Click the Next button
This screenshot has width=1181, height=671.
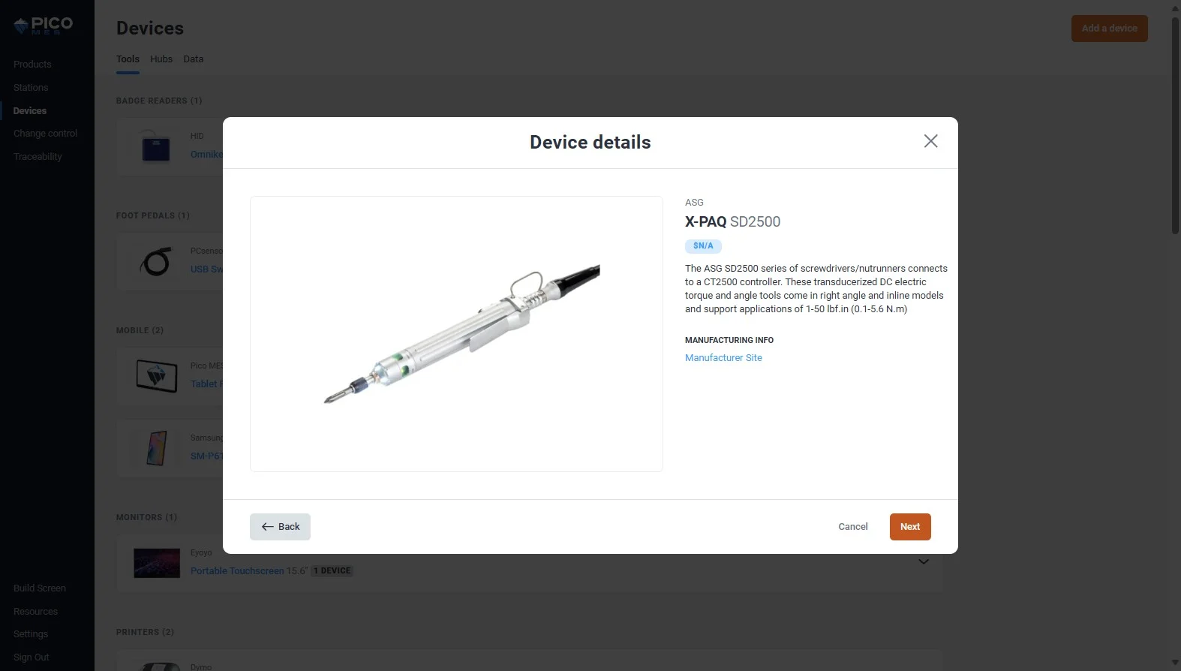(x=910, y=527)
